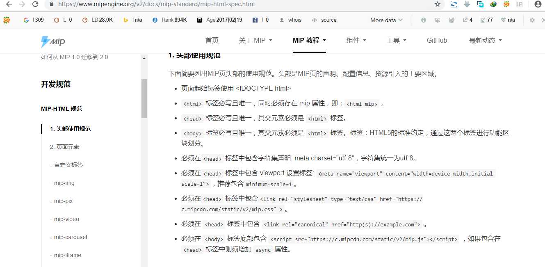Open the GitHub navigation link

tap(437, 40)
